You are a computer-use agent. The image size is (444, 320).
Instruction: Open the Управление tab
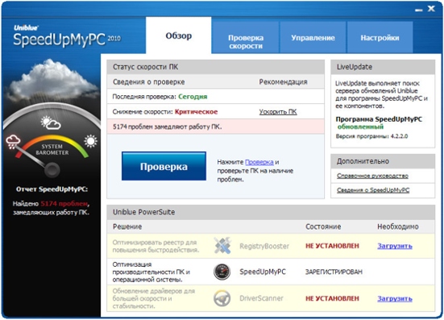tap(313, 38)
